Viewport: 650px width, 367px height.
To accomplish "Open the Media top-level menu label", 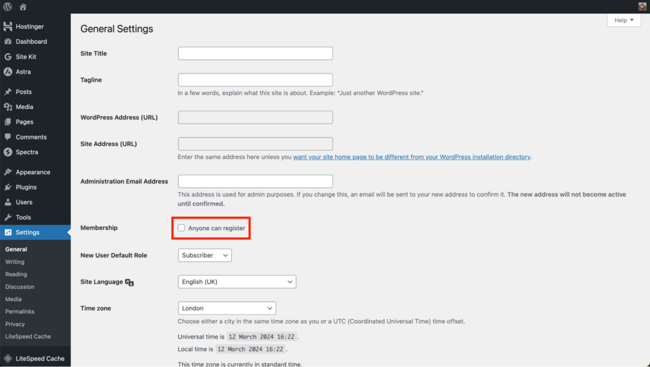I will pyautogui.click(x=25, y=106).
